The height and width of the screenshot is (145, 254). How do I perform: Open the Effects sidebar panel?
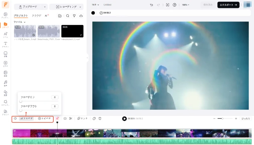click(x=5, y=103)
